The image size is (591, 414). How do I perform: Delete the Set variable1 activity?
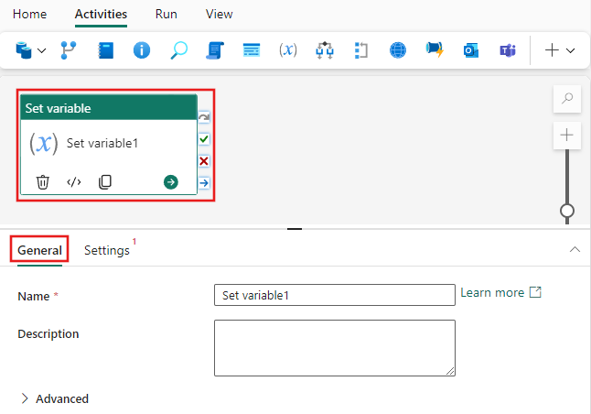pos(43,182)
